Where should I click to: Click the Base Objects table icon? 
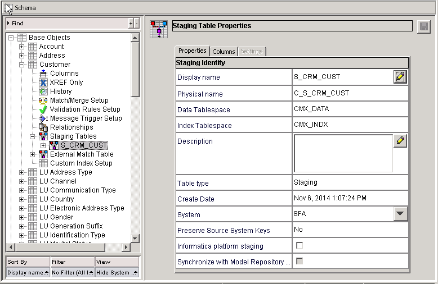tap(22, 38)
